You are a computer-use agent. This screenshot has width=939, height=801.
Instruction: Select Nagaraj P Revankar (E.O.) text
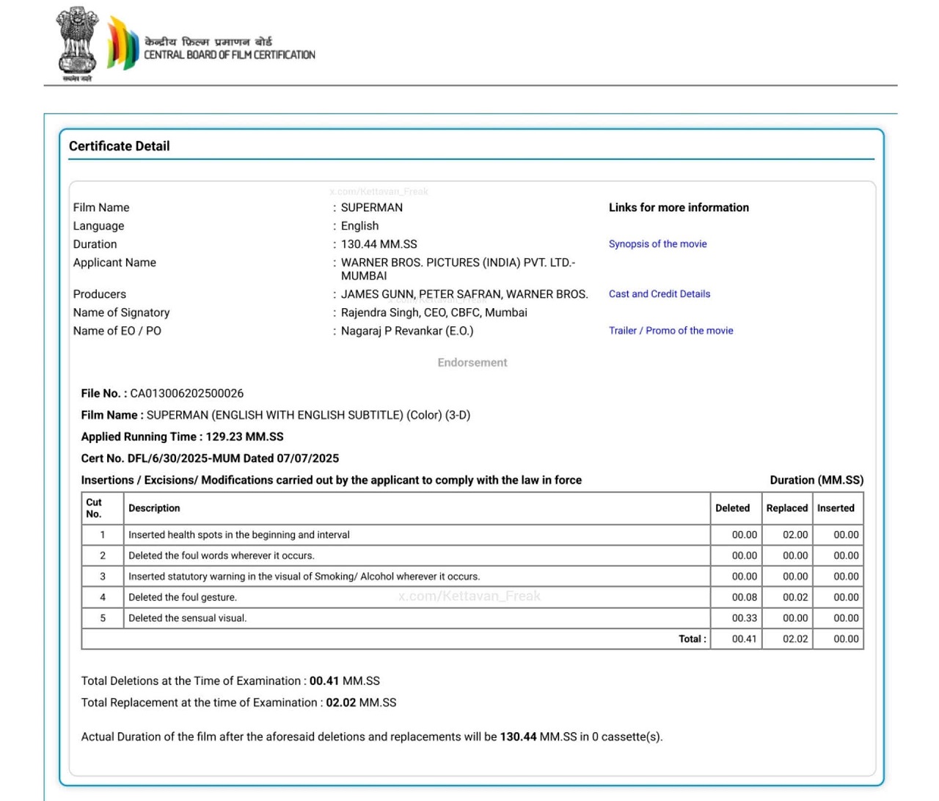click(407, 331)
